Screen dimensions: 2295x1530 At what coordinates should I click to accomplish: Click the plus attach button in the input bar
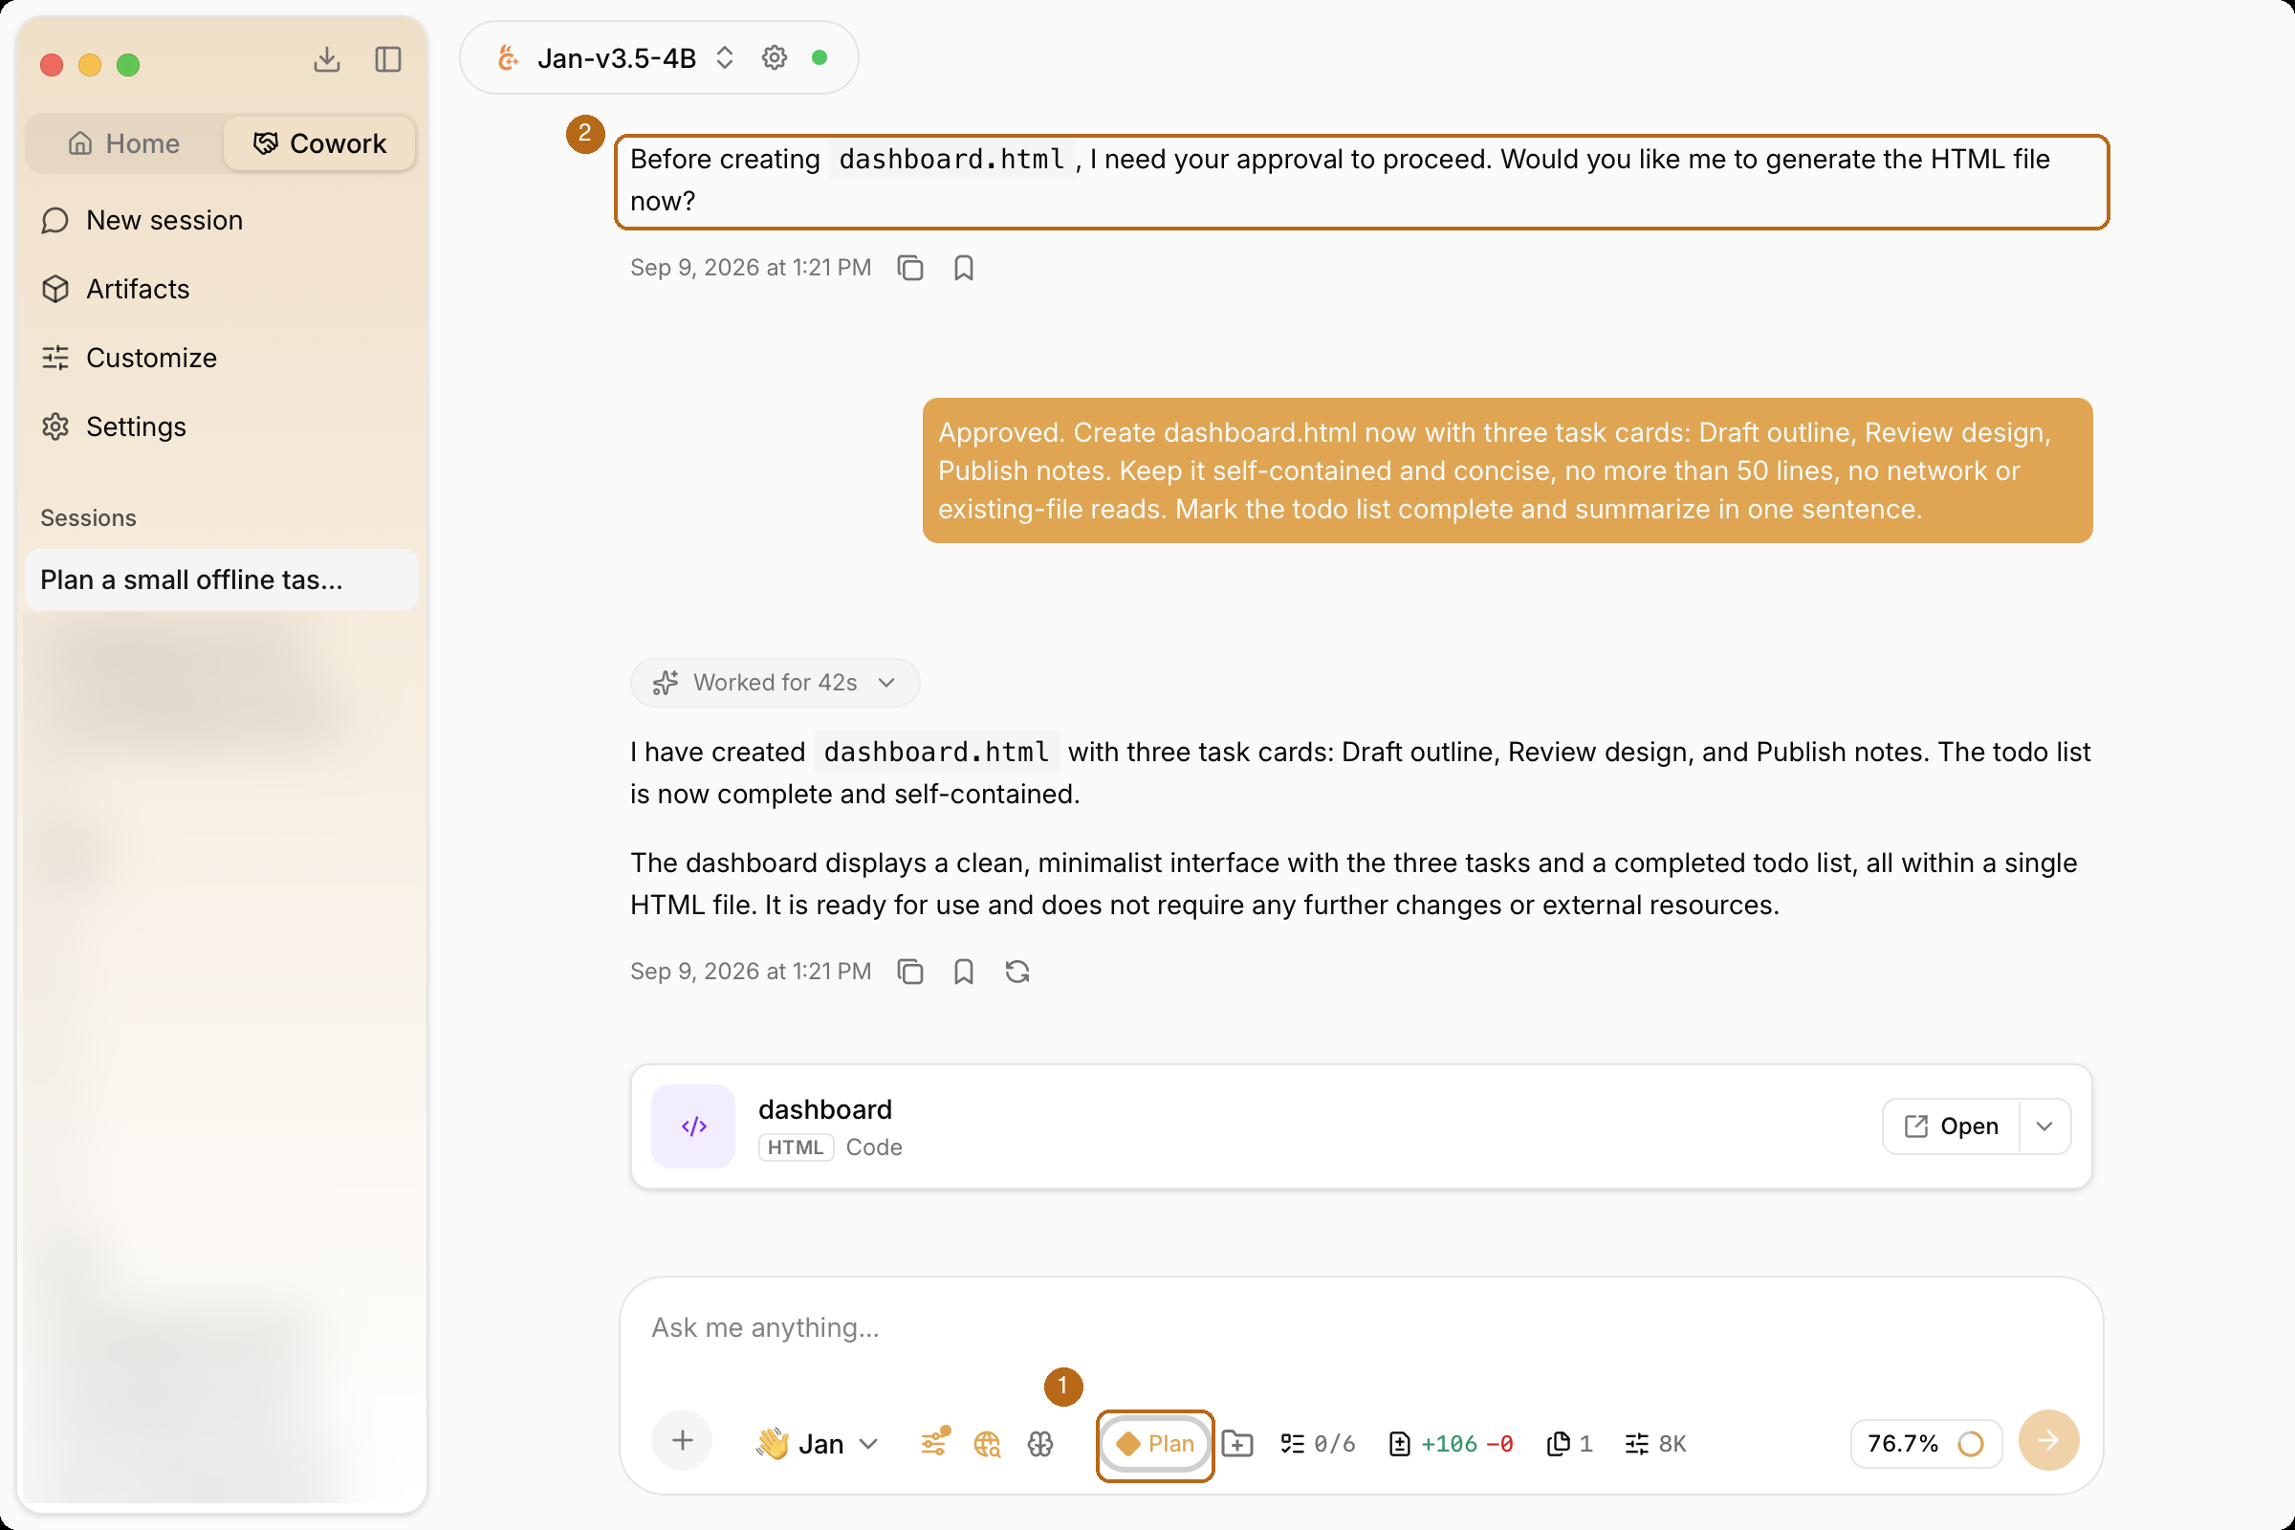[682, 1441]
